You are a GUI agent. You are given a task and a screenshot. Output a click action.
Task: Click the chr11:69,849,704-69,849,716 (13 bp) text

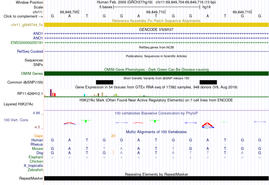186,2
